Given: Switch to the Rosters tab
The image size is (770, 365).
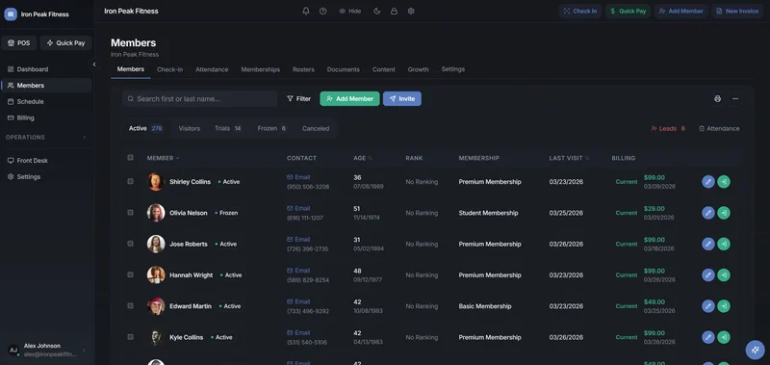Looking at the screenshot, I should click(303, 69).
